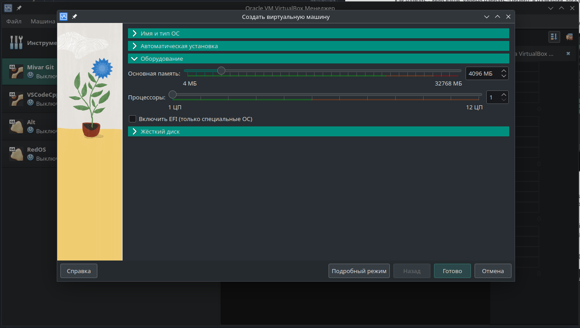The width and height of the screenshot is (580, 328).
Task: Open the Машина menu
Action: coord(42,21)
